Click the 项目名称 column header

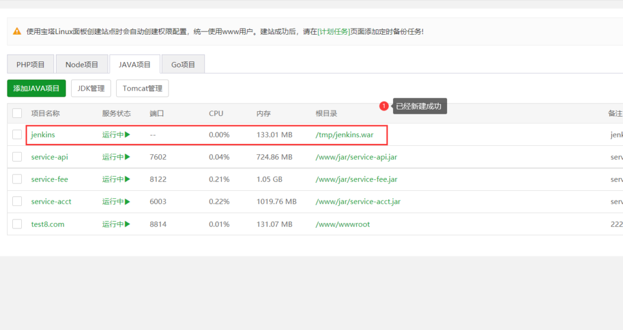(45, 113)
